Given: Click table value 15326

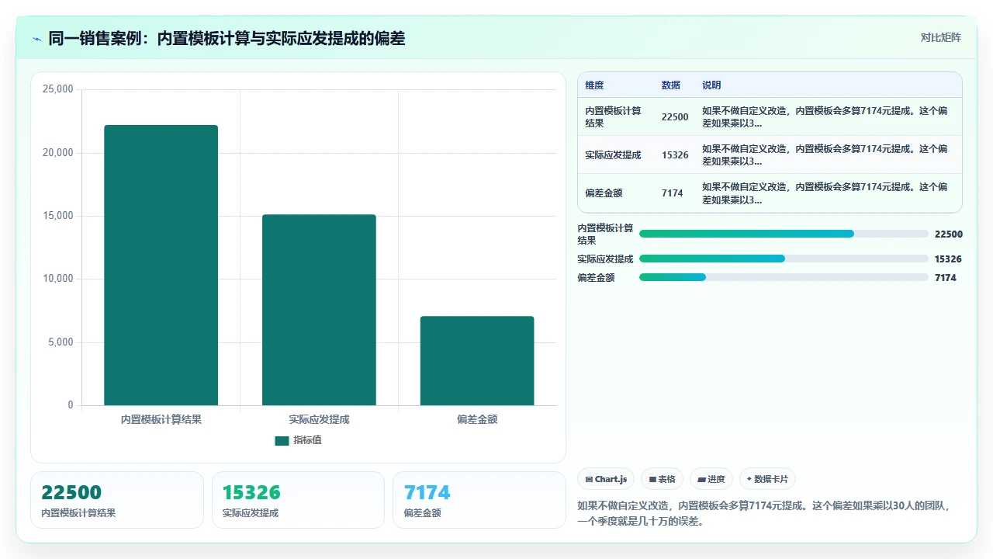Looking at the screenshot, I should 675,155.
